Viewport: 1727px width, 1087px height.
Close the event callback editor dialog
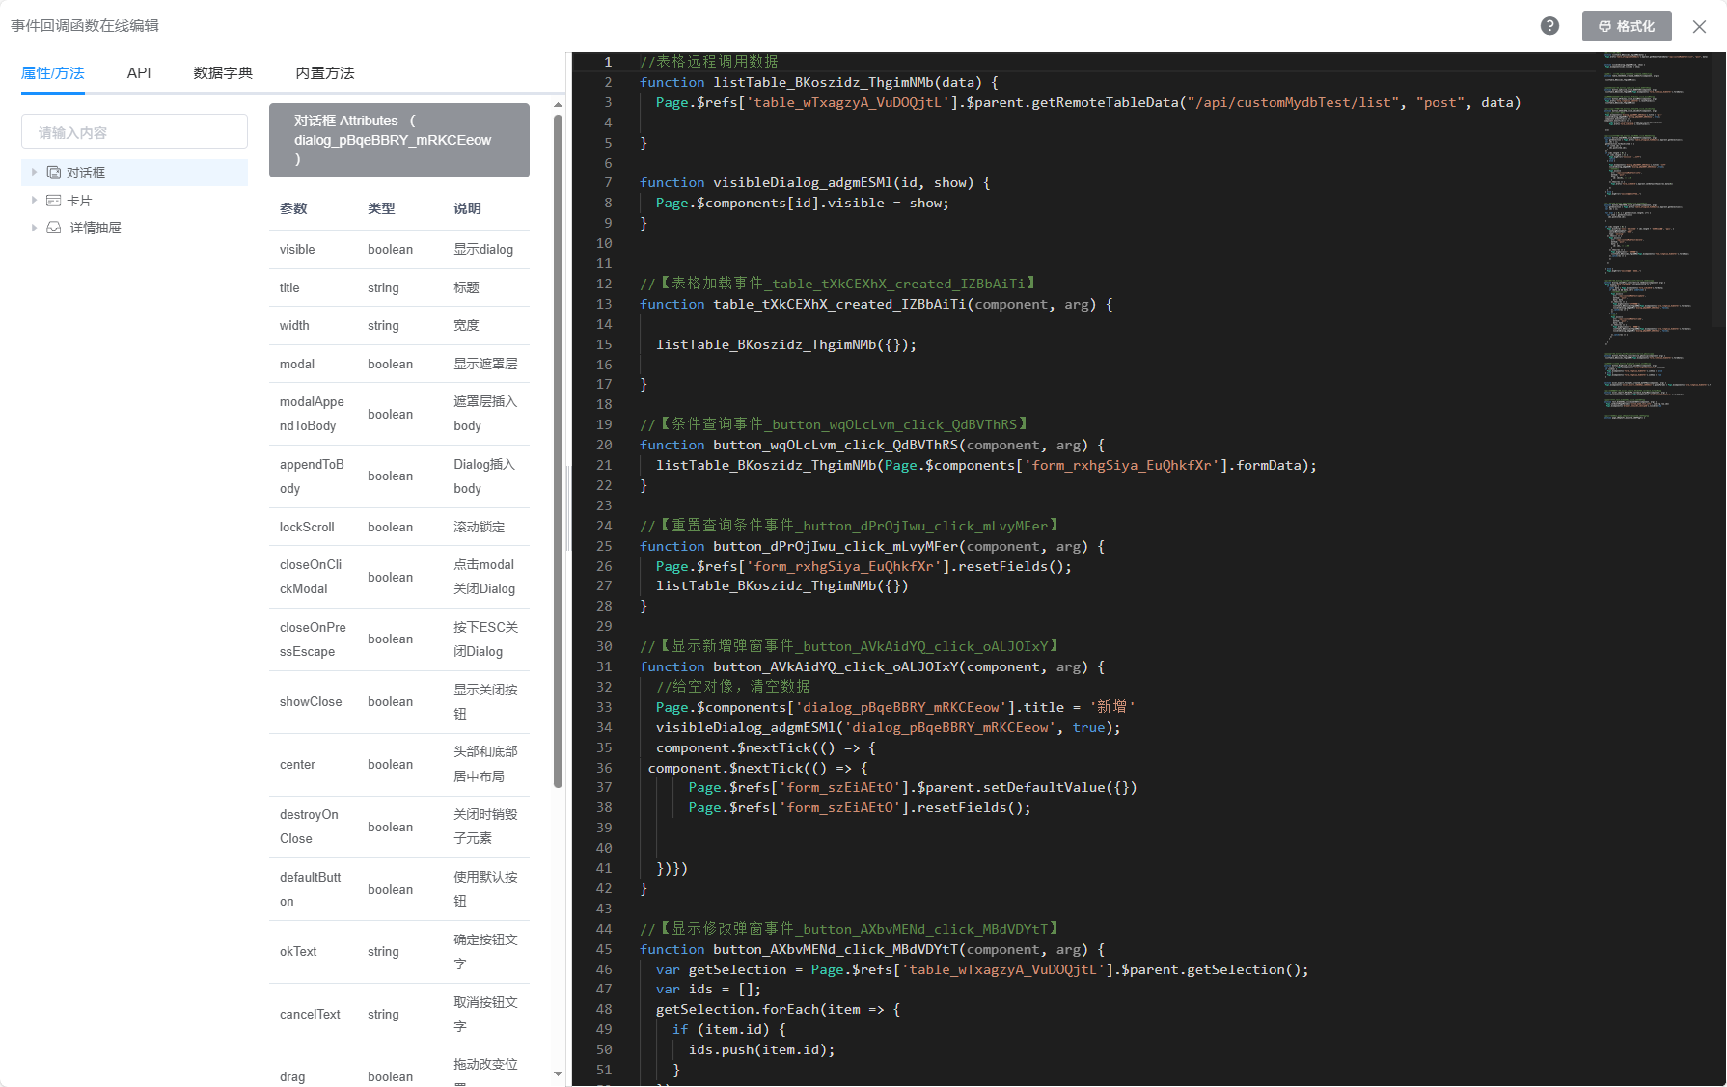tap(1699, 27)
